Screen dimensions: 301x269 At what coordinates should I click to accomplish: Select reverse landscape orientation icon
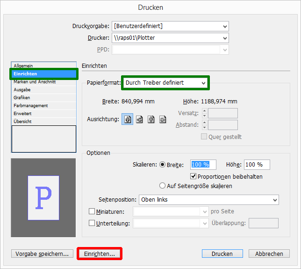point(163,119)
